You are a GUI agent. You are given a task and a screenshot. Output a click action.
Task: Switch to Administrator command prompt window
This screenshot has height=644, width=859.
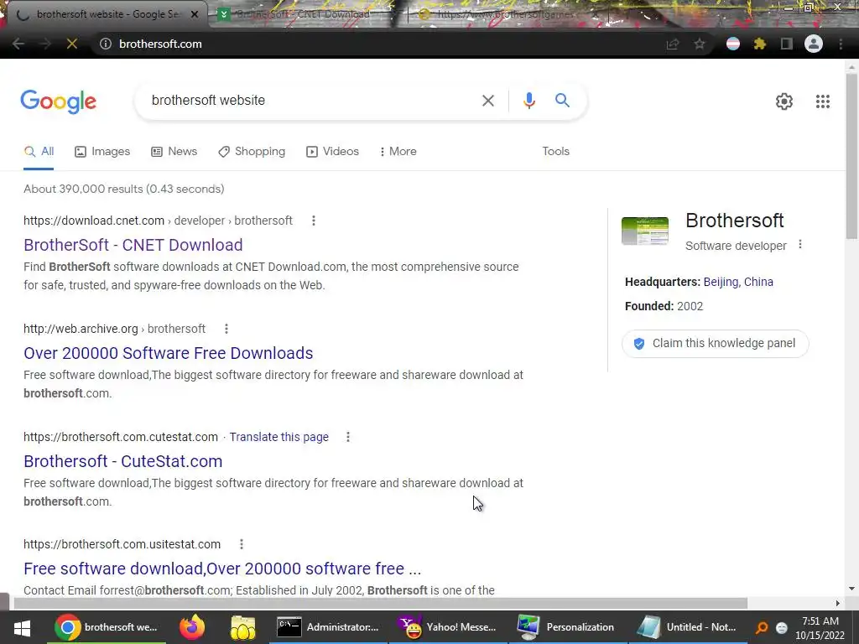click(328, 627)
